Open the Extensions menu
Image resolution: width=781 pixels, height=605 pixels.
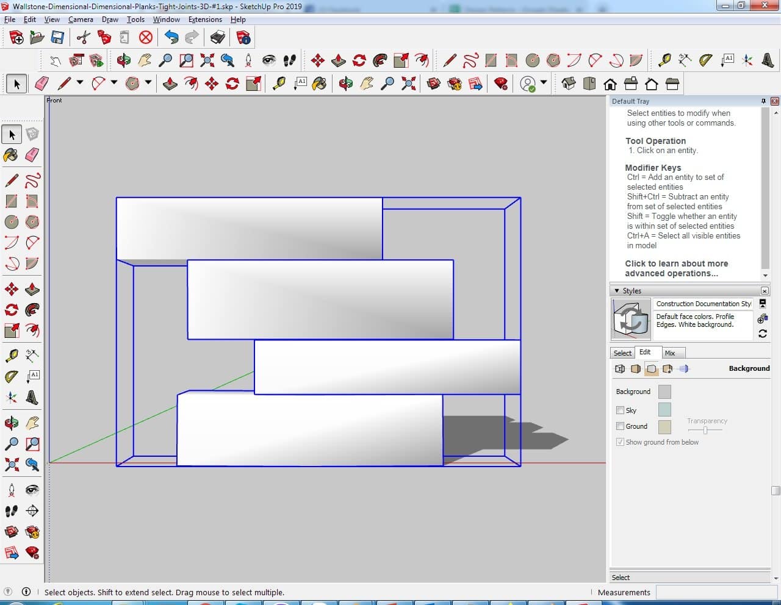pos(204,20)
